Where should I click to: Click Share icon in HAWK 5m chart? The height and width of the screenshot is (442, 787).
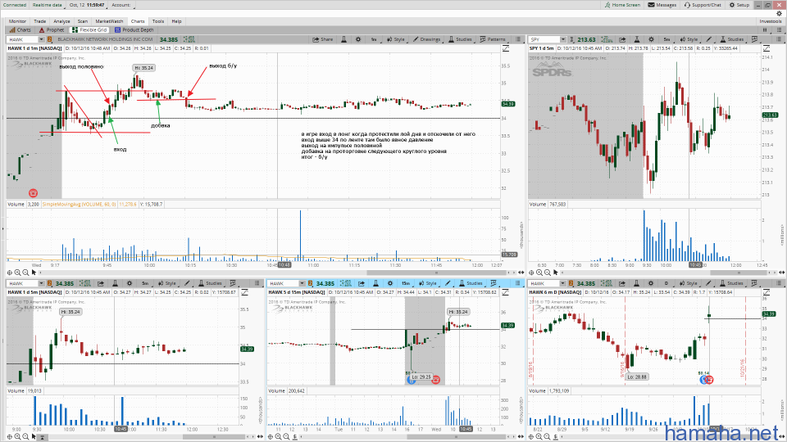click(x=100, y=284)
